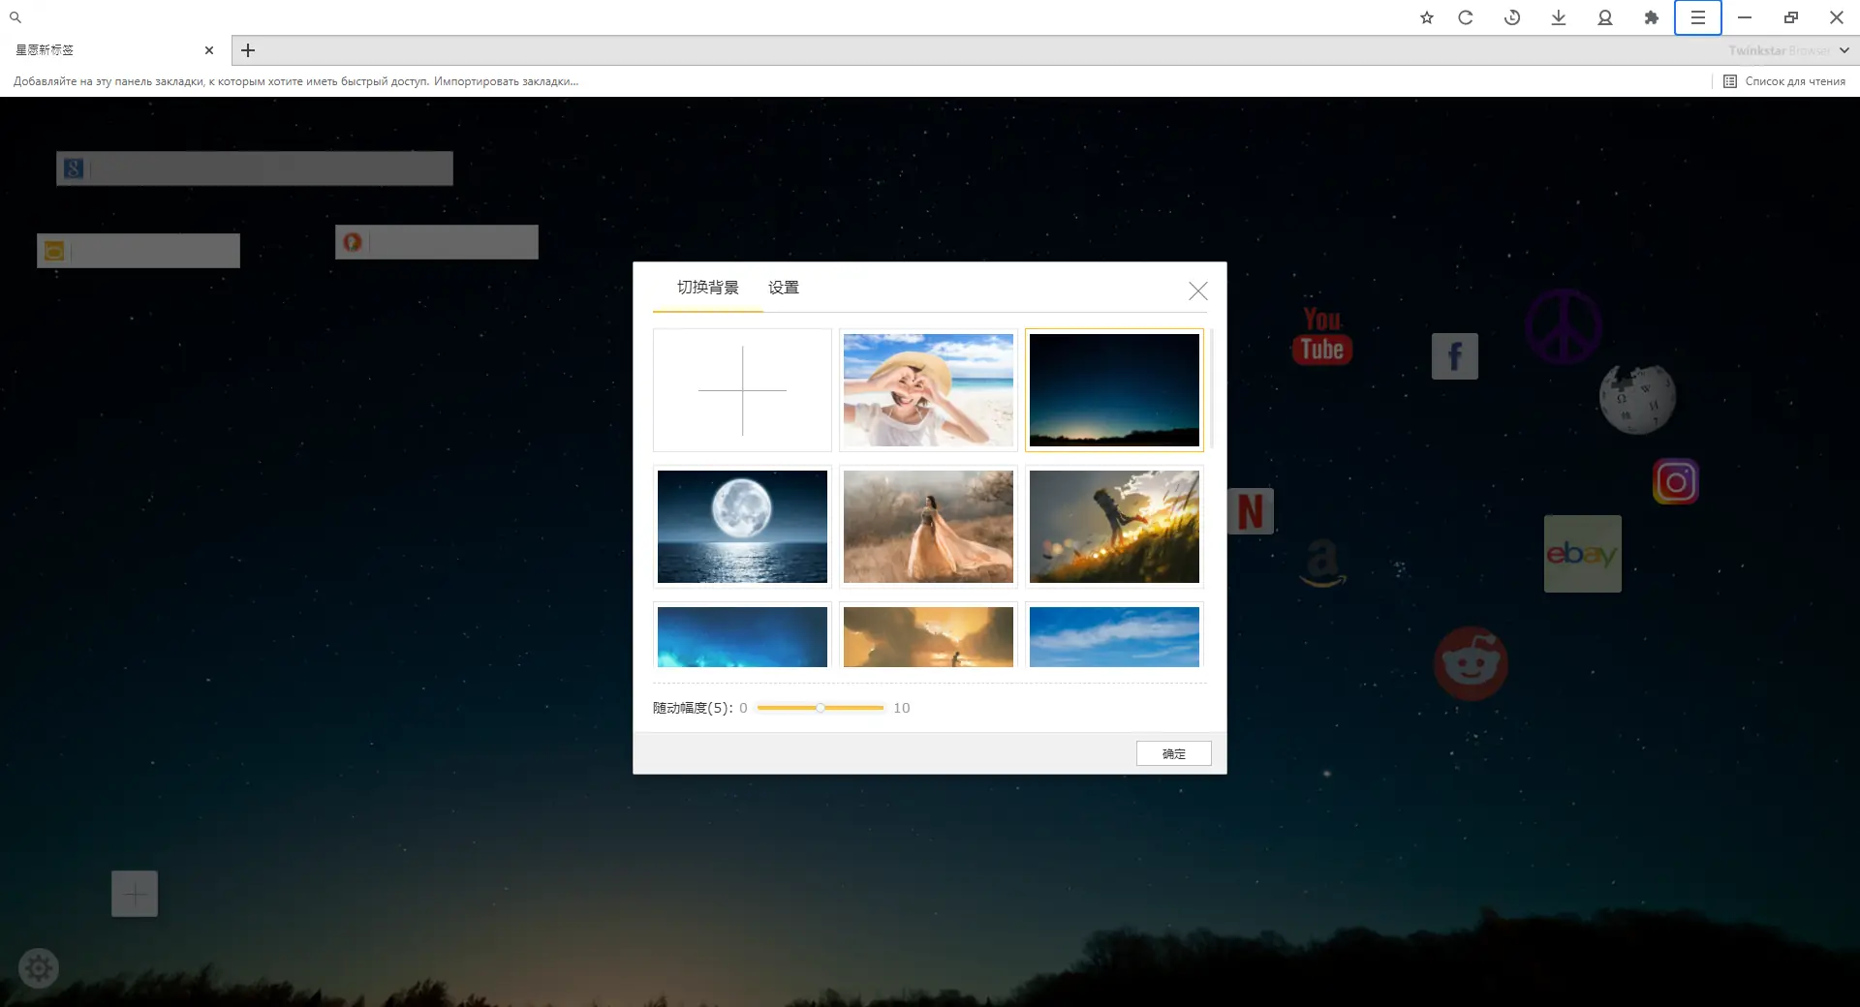Open the extensions puzzle icon
Image resolution: width=1860 pixels, height=1007 pixels.
[1651, 16]
